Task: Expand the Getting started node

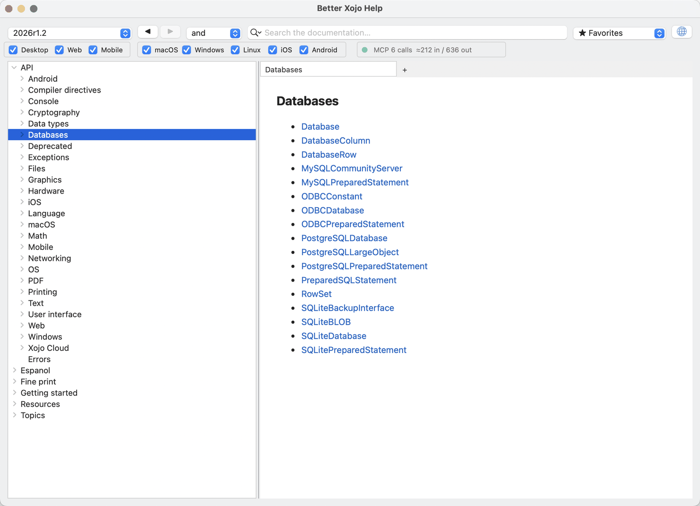Action: (14, 393)
